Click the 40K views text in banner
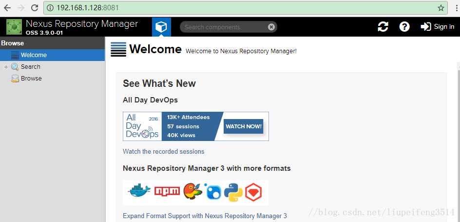The image size is (460, 222). pos(181,135)
